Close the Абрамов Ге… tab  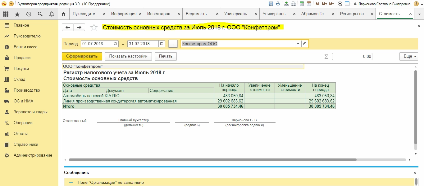pyautogui.click(x=333, y=14)
